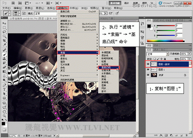Toggle lock transparent pixels
This screenshot has height=138, width=193.
(155, 59)
